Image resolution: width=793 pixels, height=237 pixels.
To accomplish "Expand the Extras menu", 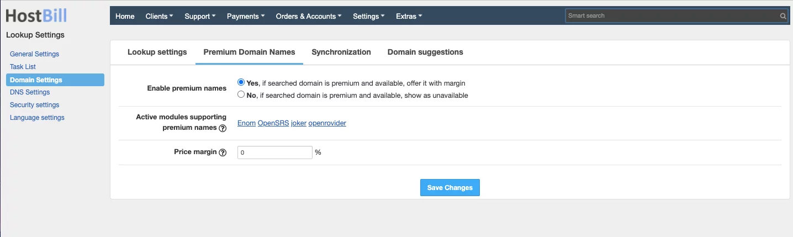I will [x=409, y=16].
